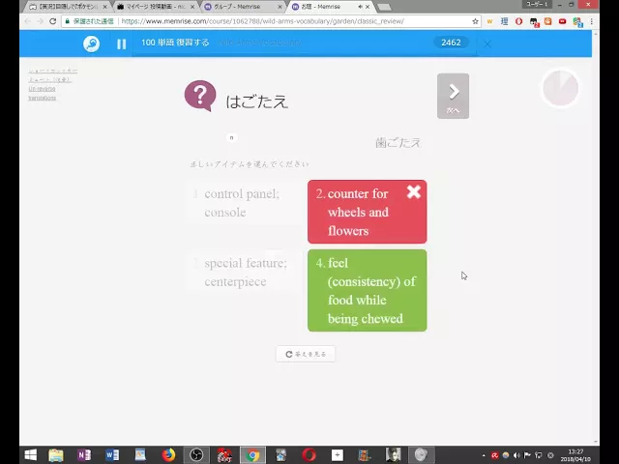619x464 pixels.
Task: Click the W extension icon
Action: [490, 21]
